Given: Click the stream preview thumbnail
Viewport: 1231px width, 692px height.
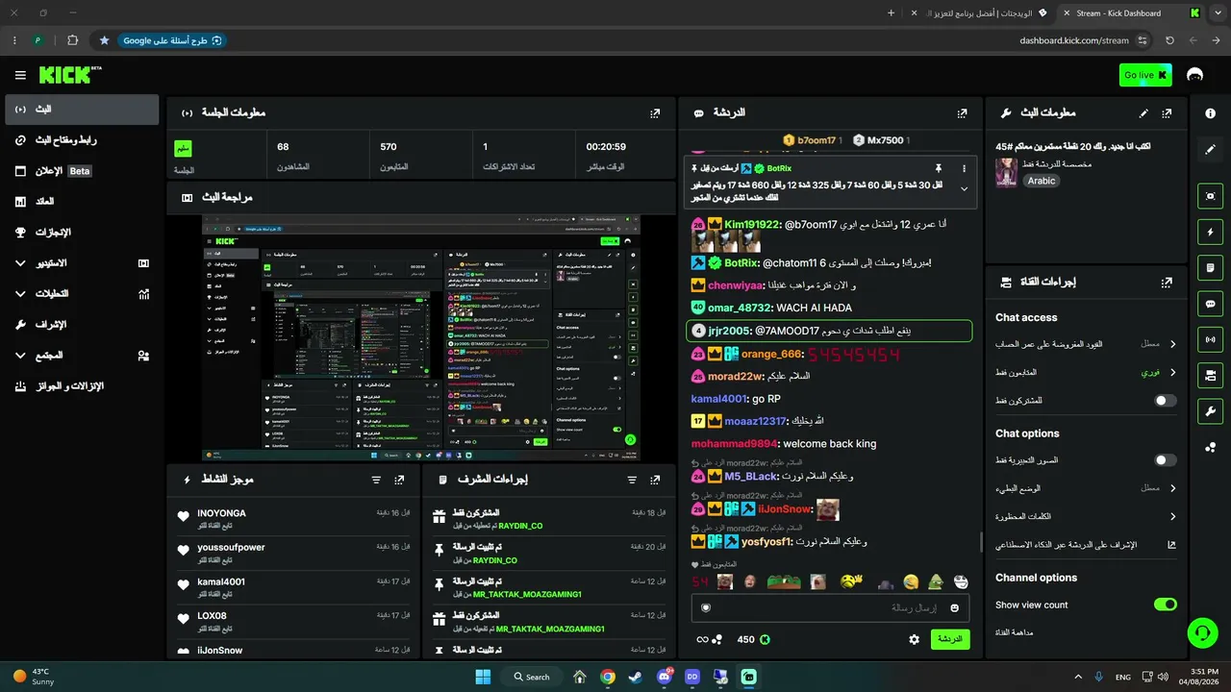Looking at the screenshot, I should [x=421, y=337].
